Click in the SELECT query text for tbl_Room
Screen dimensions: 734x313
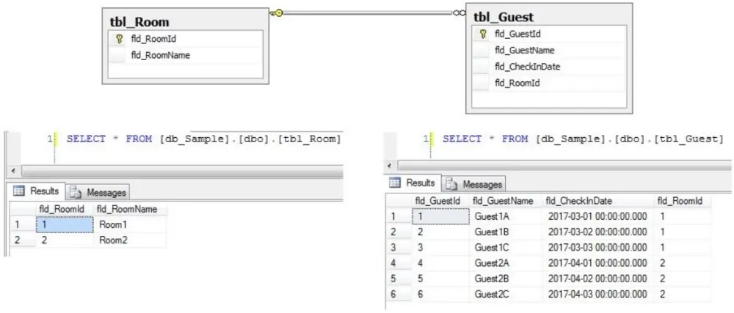coord(204,139)
